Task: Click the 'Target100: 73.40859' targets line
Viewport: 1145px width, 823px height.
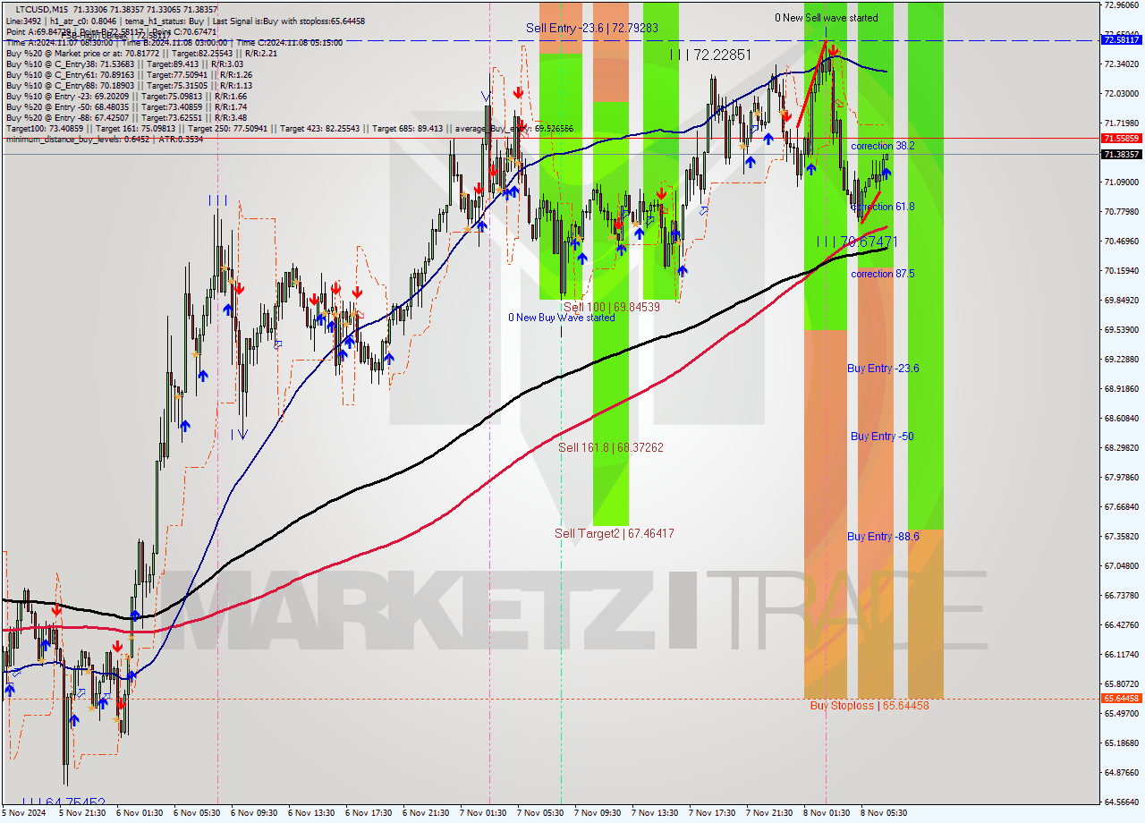Action: pos(290,129)
